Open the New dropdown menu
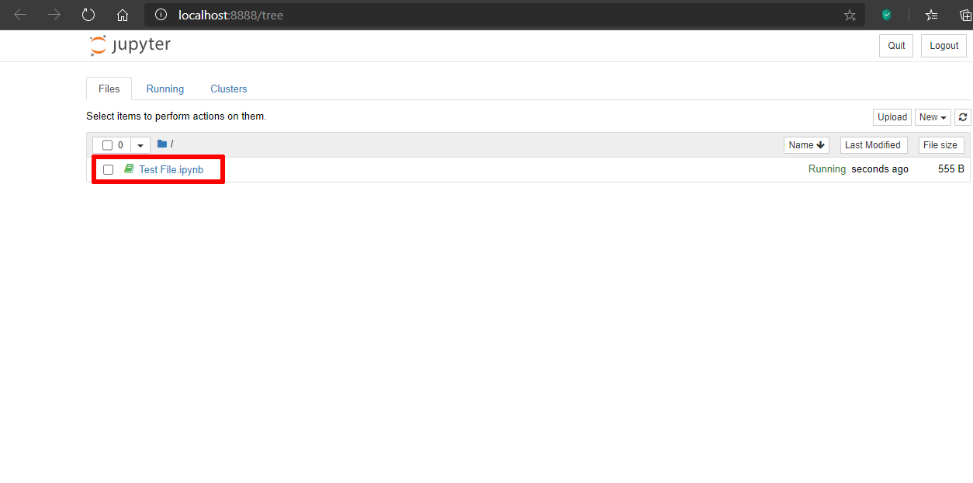The height and width of the screenshot is (483, 973). 933,116
